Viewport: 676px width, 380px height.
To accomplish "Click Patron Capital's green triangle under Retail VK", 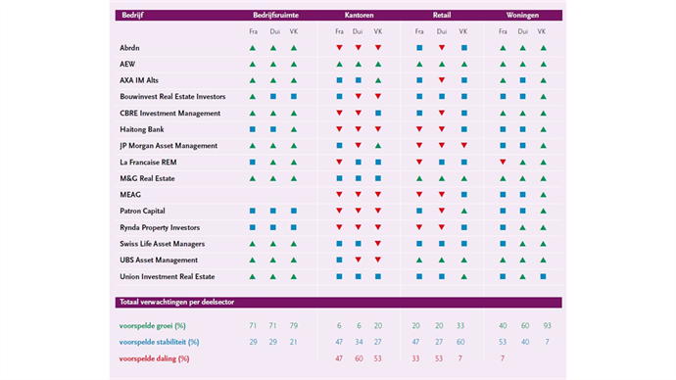I will [x=463, y=212].
